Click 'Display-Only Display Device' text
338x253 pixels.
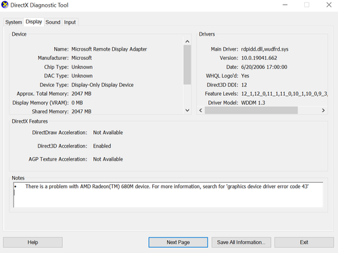[103, 85]
